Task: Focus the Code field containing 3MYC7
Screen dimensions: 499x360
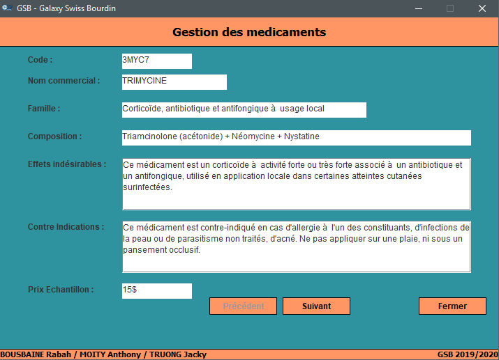Action: click(x=156, y=61)
